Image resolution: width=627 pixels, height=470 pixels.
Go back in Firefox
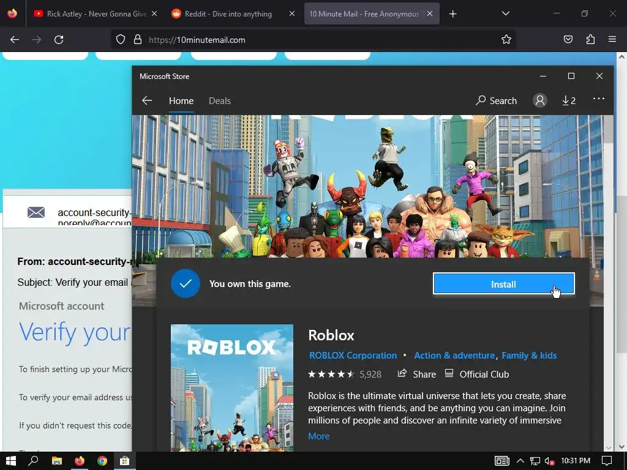(x=15, y=40)
